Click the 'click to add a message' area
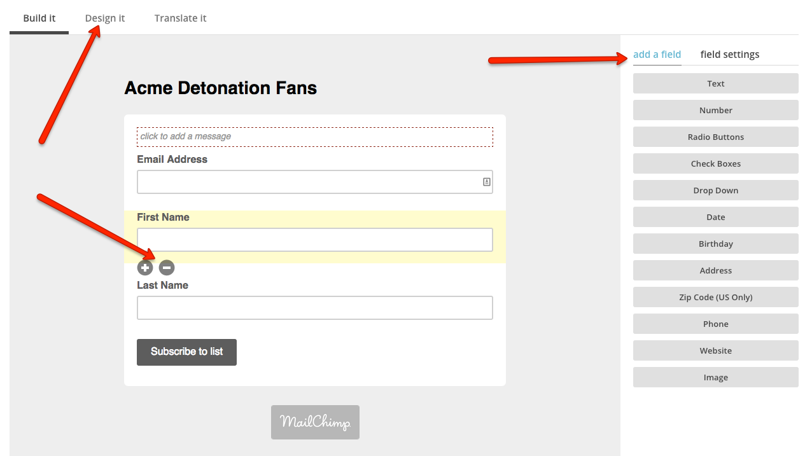812x456 pixels. 315,137
